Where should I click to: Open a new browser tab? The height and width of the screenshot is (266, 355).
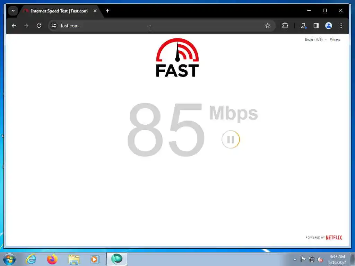(107, 11)
